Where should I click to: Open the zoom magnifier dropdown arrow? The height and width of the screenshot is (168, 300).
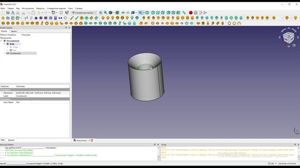[x=144, y=13]
